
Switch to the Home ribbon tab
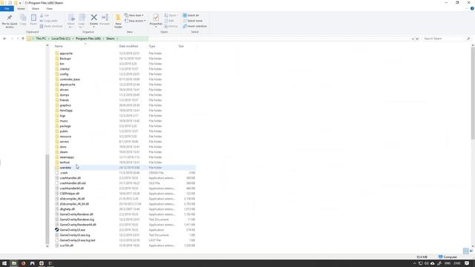pyautogui.click(x=21, y=9)
